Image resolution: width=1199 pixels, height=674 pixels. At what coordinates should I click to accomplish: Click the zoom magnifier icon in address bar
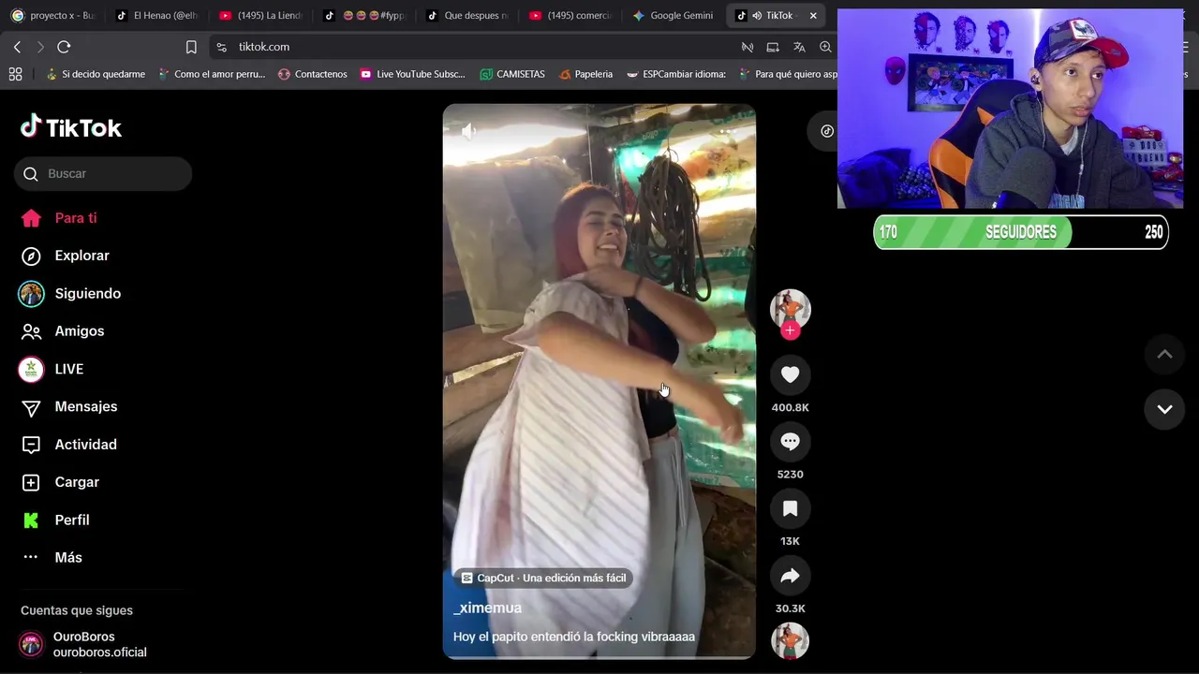(x=825, y=47)
